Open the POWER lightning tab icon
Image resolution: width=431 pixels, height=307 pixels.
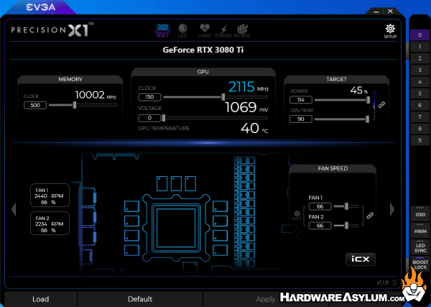tap(223, 31)
